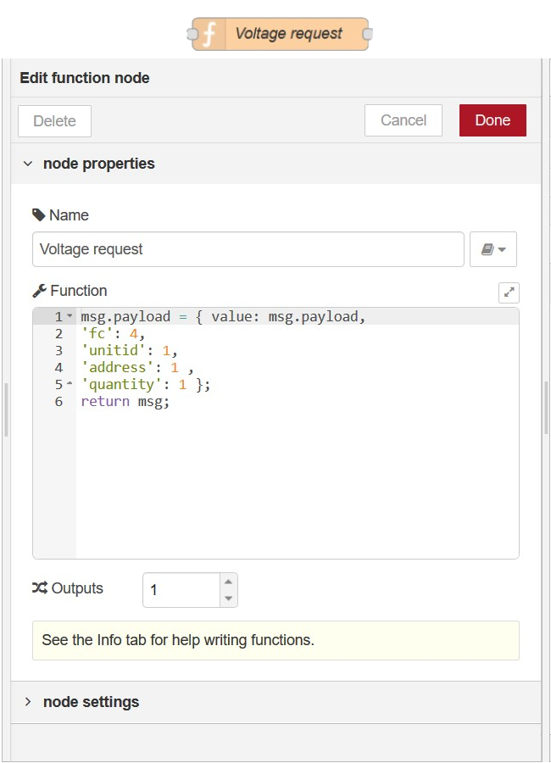Decrease the Outputs count with down arrow
The image size is (551, 763).
(228, 599)
